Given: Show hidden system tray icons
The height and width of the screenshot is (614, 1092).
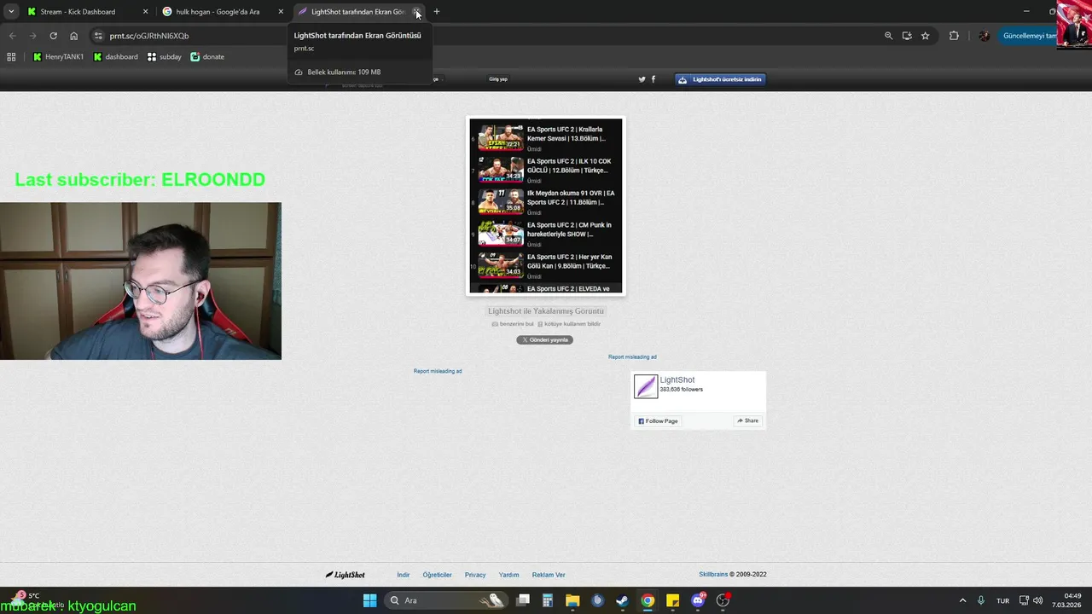Looking at the screenshot, I should coord(963,600).
